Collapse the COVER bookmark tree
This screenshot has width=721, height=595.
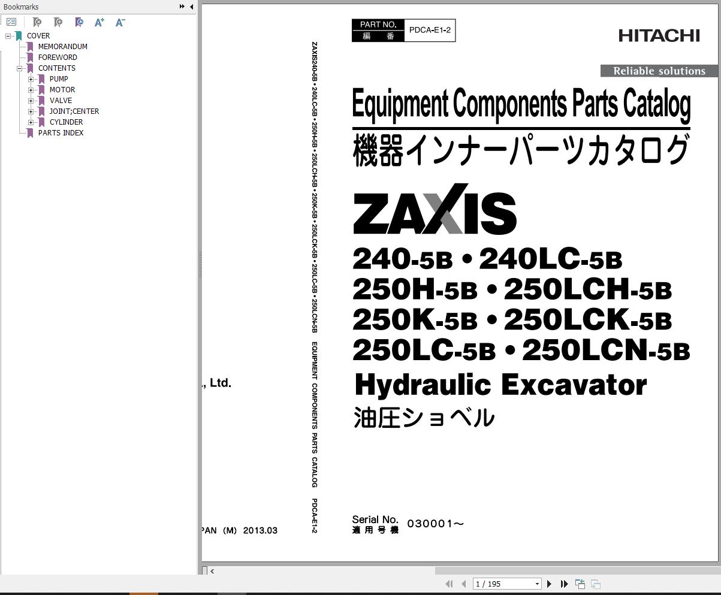coord(8,36)
